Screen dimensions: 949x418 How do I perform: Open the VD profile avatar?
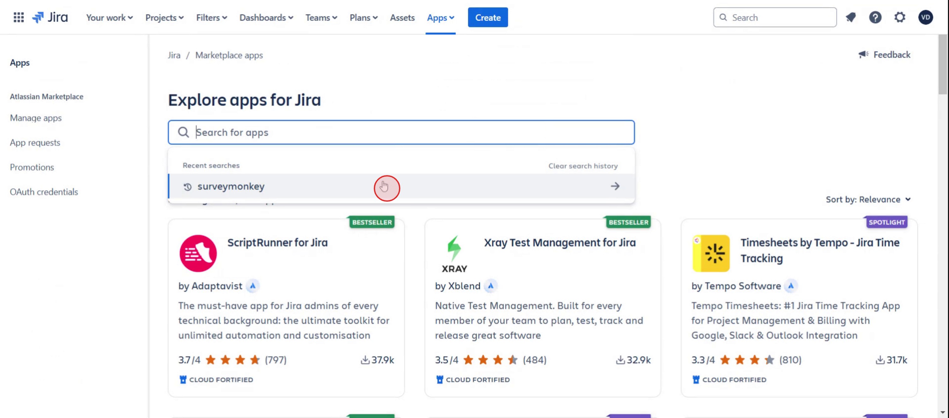[925, 17]
